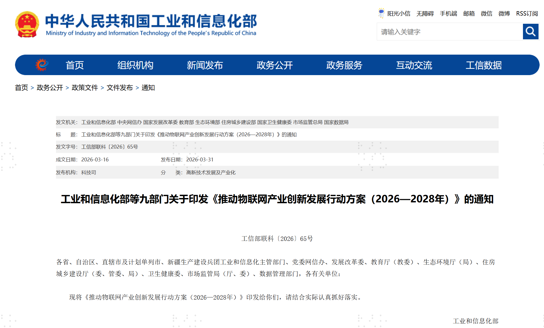The image size is (544, 328).
Task: Click the 分类 value 高新技术发展及产业化
Action: [x=211, y=173]
